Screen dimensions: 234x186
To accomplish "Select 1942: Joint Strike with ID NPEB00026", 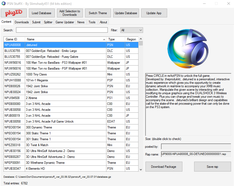I will tap(71, 86).
